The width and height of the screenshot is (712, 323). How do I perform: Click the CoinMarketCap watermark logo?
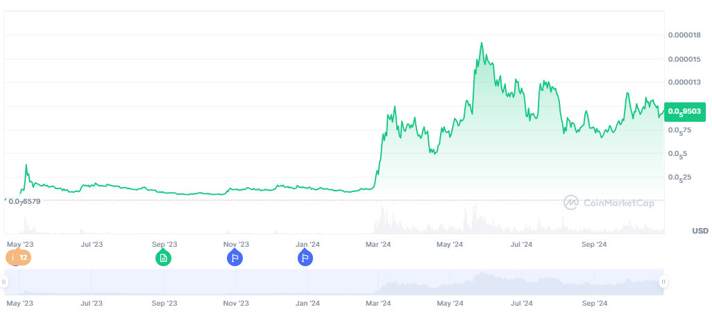coord(609,203)
